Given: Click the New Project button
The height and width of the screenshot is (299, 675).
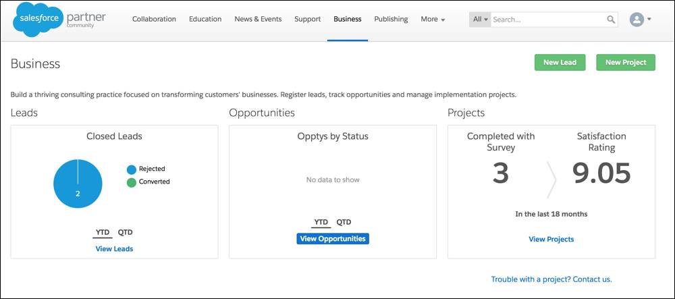Looking at the screenshot, I should 626,62.
